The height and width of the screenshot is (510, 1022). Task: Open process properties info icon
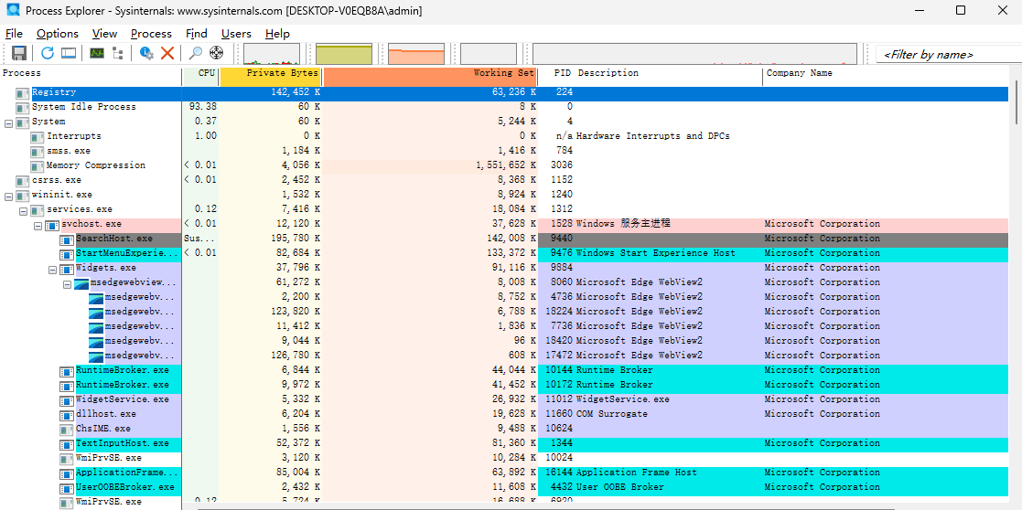(x=146, y=53)
